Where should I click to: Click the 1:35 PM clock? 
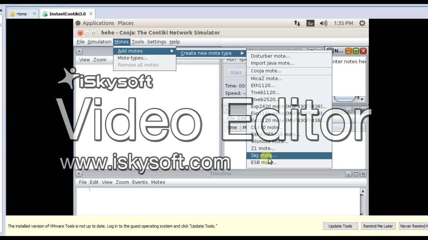click(x=343, y=23)
